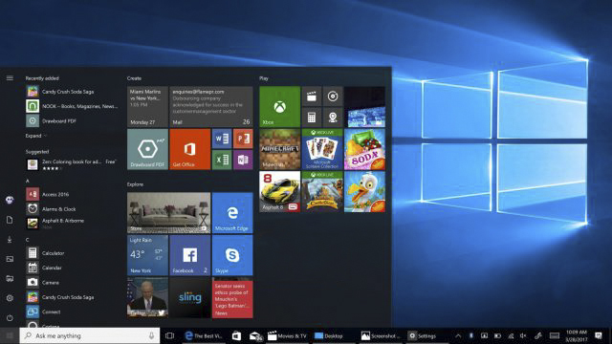Open the Store icon on taskbar
The width and height of the screenshot is (612, 344).
point(236,335)
